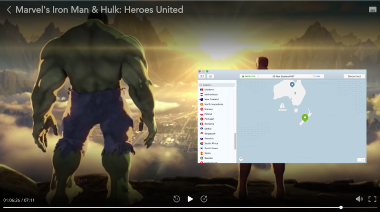Viewport: 380px width, 212px height.
Task: Zoom in the map with plus button
Action: [x=363, y=160]
